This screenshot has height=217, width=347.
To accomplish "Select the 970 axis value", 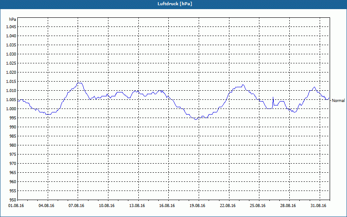I will coord(13,164).
